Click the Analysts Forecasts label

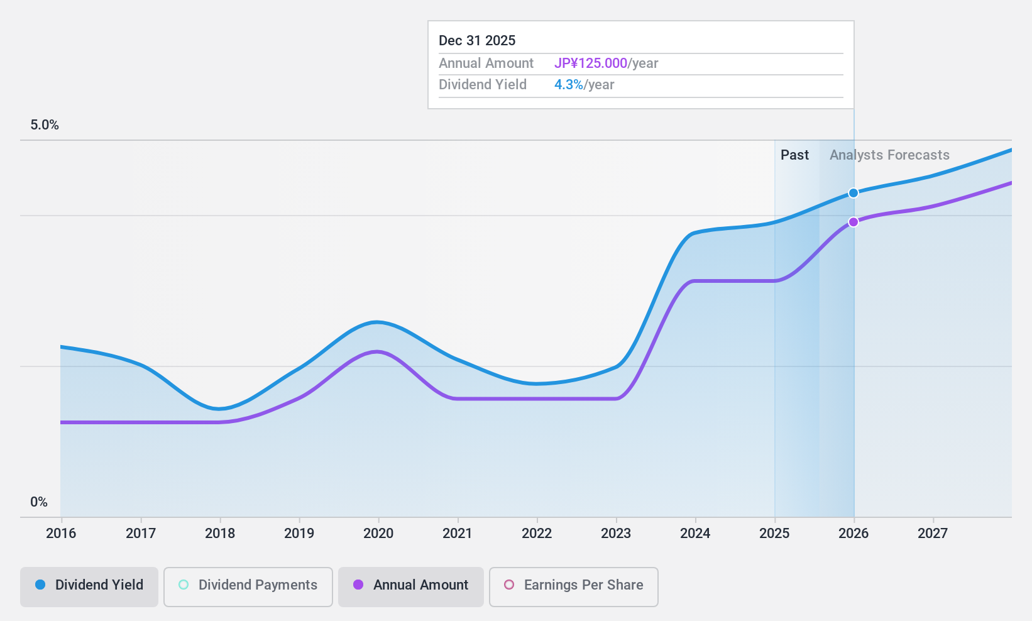pyautogui.click(x=889, y=155)
